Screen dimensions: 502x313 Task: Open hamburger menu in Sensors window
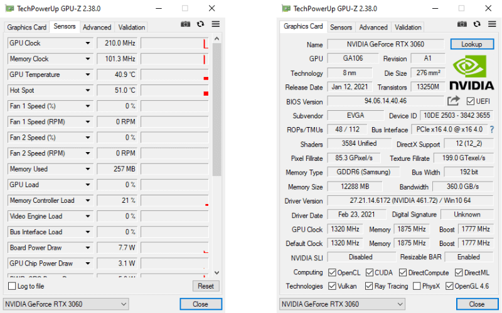coord(216,24)
